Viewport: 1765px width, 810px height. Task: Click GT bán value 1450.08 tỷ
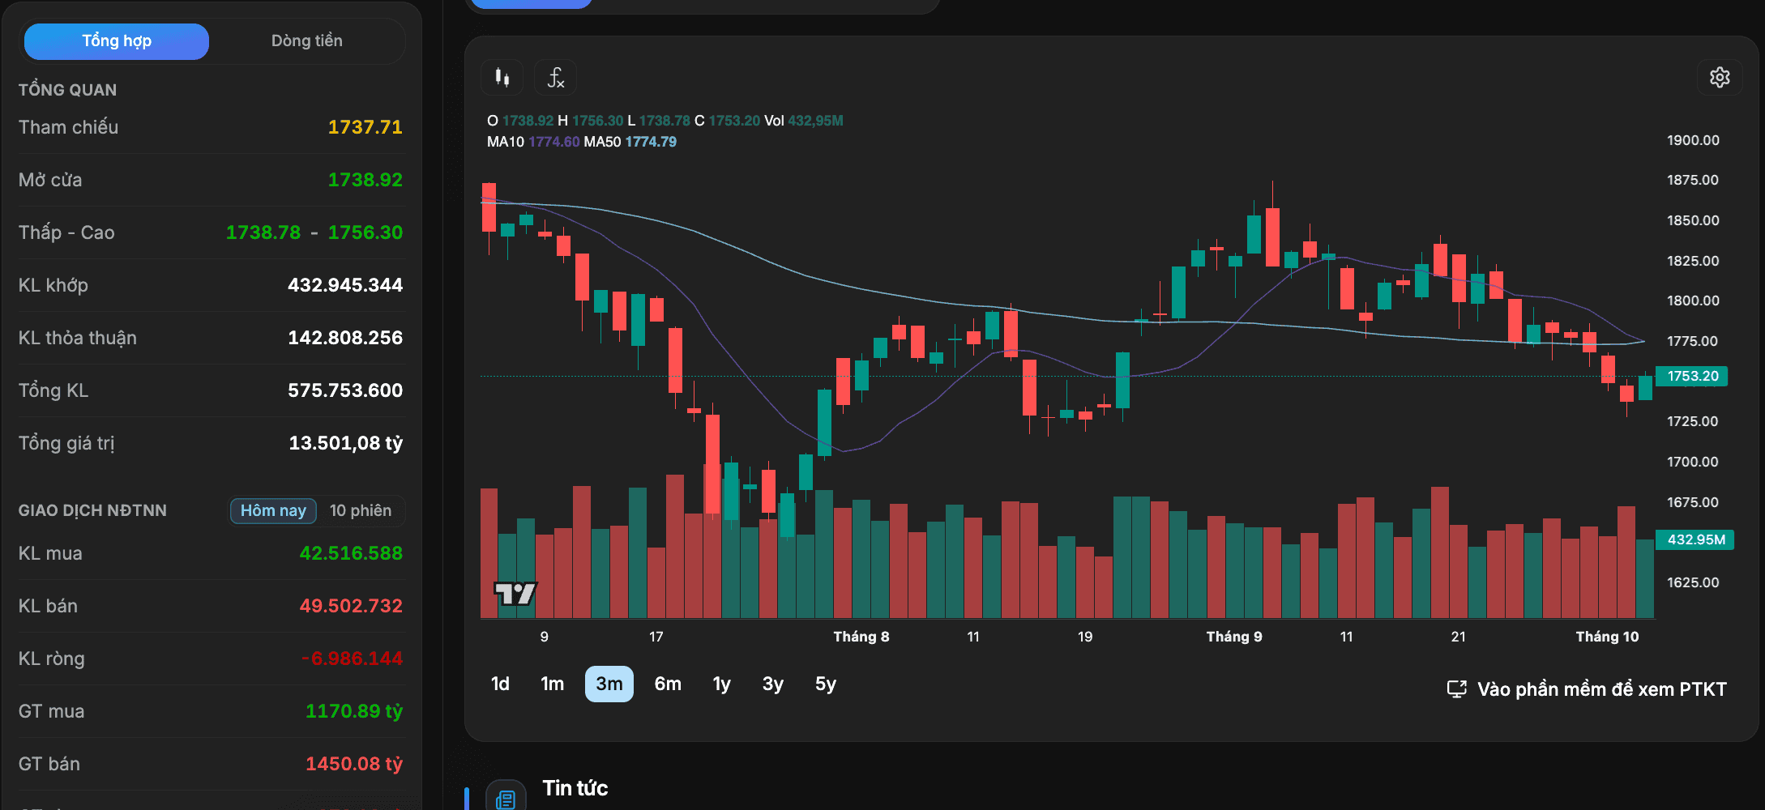pos(354,764)
